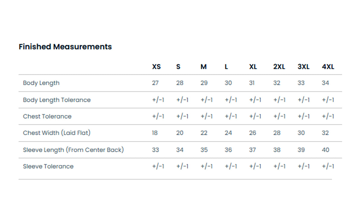Click the Finished Measurements heading
362x217 pixels.
click(65, 47)
